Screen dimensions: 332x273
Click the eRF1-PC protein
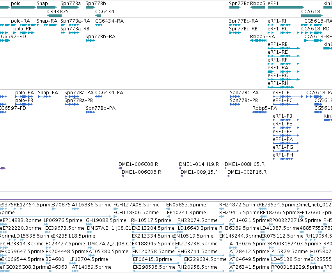pyautogui.click(x=286, y=104)
